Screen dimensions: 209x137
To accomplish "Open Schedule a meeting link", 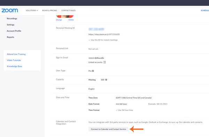I will pos(205,10).
